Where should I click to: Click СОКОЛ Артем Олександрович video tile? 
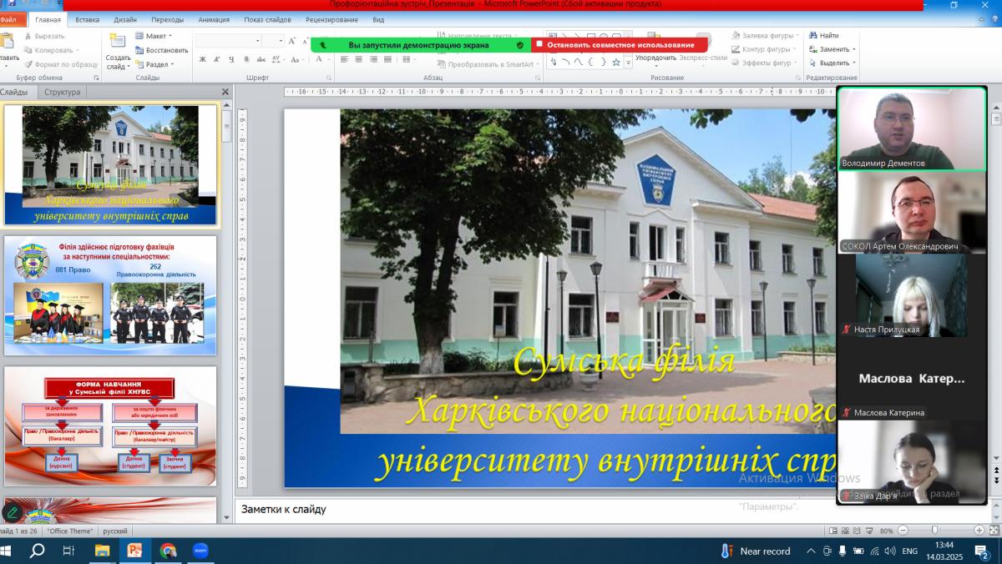click(912, 212)
